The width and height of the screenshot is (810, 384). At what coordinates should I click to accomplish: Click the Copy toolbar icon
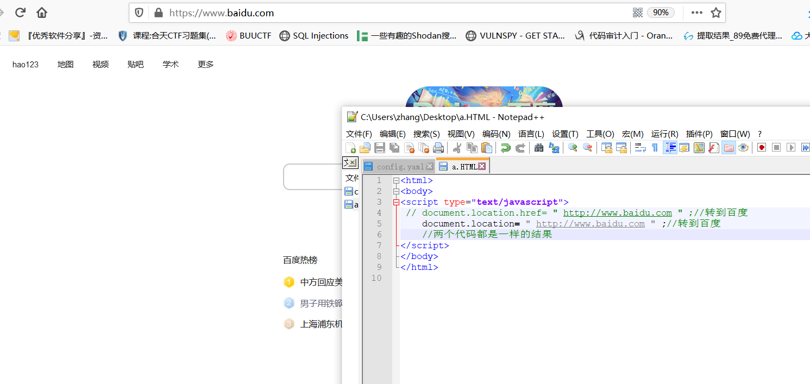[x=472, y=148]
